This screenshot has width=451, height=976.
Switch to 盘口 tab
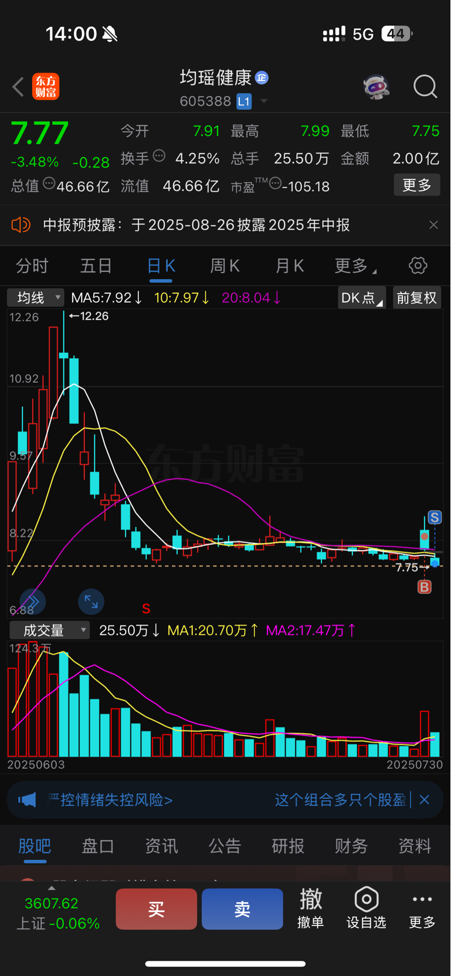(98, 846)
